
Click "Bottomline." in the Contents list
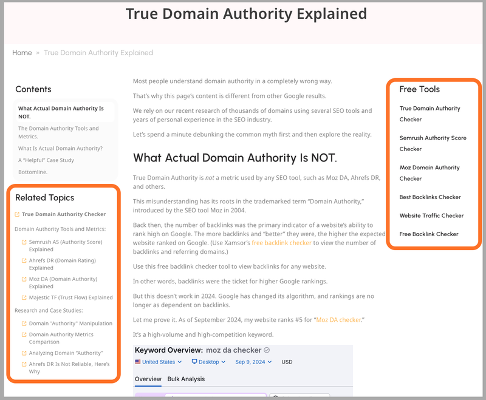pyautogui.click(x=33, y=172)
